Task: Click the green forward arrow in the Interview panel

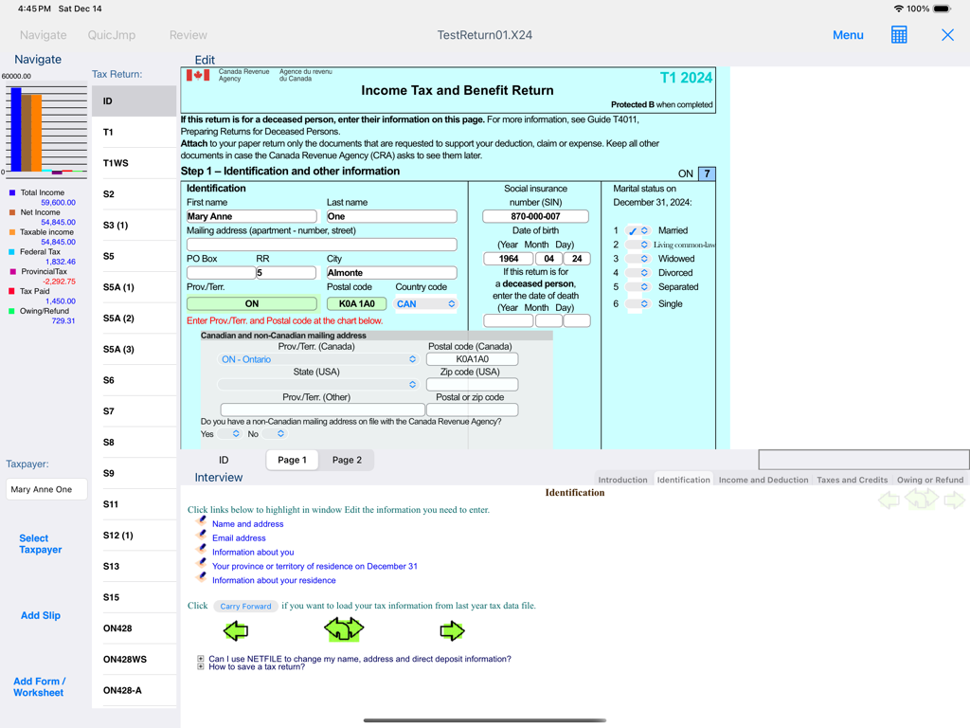Action: click(452, 629)
